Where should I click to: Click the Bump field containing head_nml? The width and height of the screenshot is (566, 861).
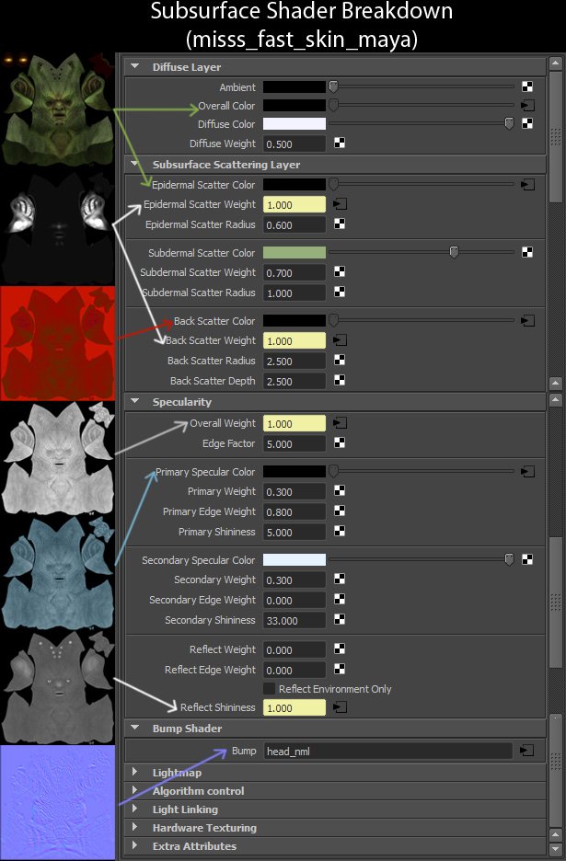coord(387,751)
